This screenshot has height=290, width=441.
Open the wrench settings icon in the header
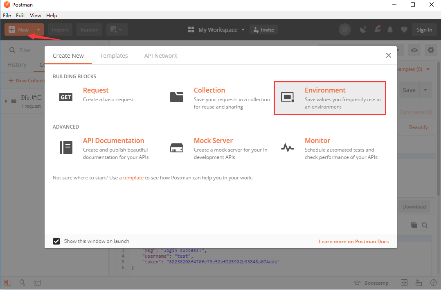tap(377, 29)
